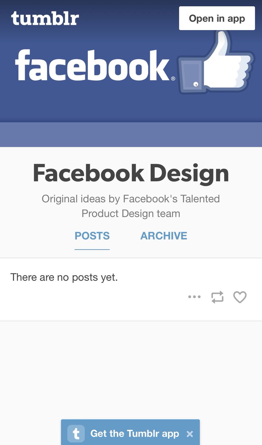Viewport: 262px width, 445px height.
Task: Open the three-dots more options menu
Action: point(194,297)
